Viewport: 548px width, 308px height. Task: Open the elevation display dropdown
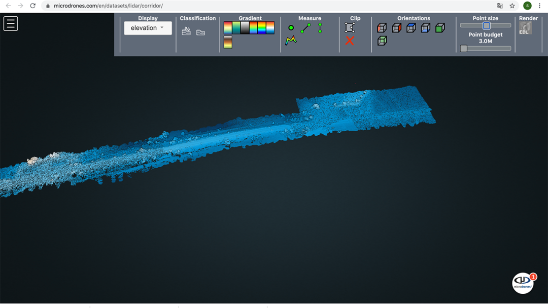click(148, 28)
